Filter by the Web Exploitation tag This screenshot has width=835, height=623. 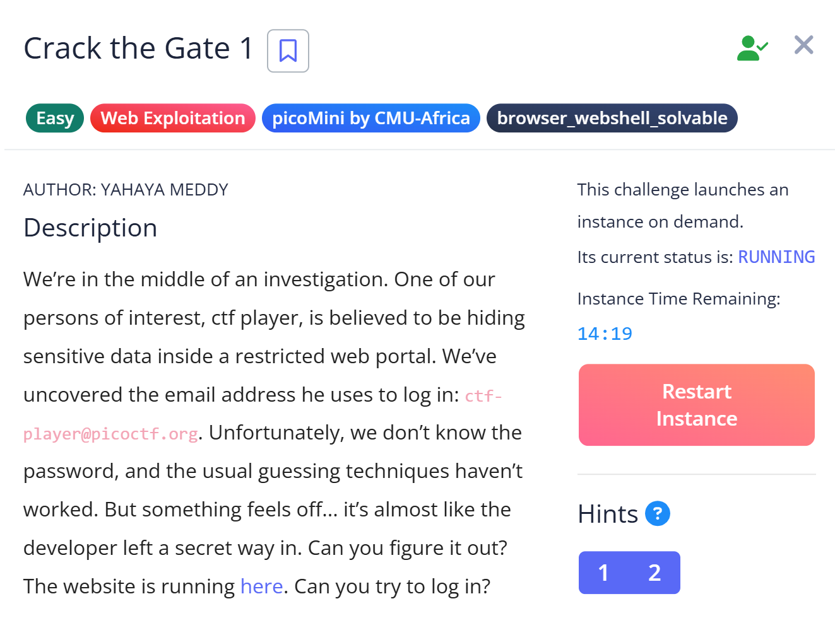172,118
